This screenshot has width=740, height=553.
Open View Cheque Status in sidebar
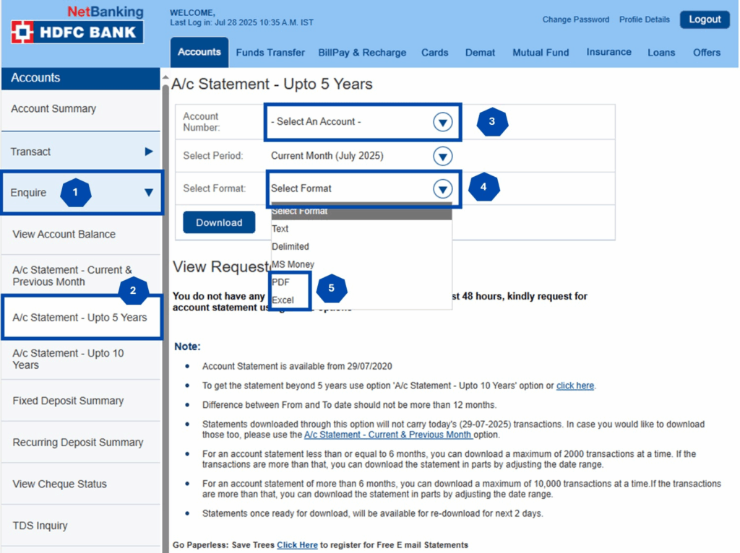tap(59, 484)
